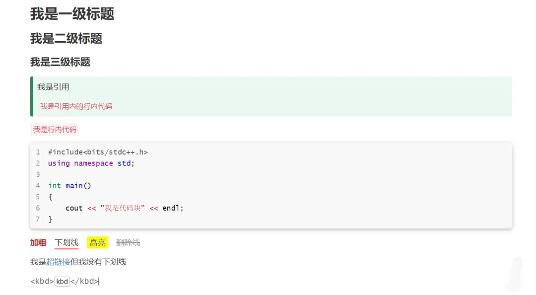Click the red bold 加粗 text
The width and height of the screenshot is (536, 295).
click(38, 243)
